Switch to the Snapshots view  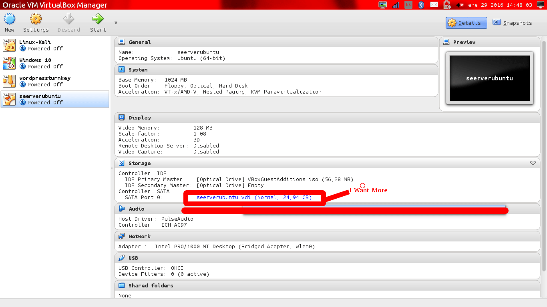coord(512,23)
